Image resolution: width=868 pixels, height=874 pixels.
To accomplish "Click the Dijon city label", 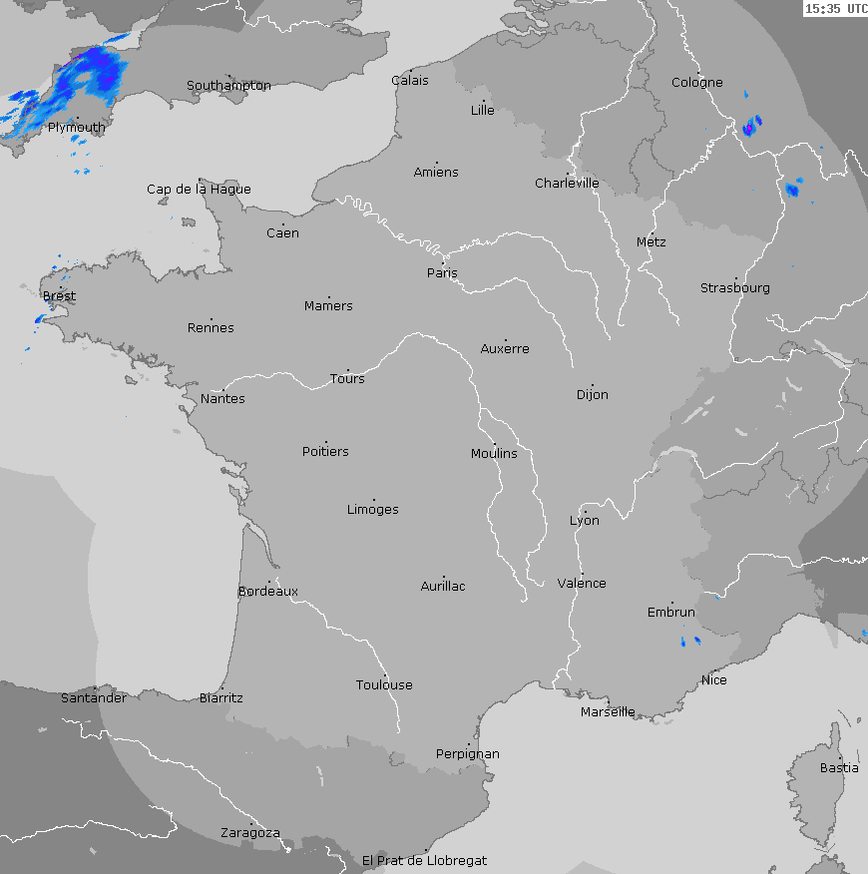I will tap(592, 394).
